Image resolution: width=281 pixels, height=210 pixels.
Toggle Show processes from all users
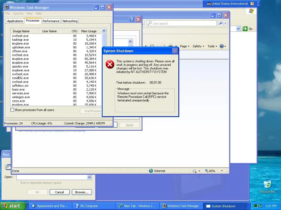pos(12,110)
